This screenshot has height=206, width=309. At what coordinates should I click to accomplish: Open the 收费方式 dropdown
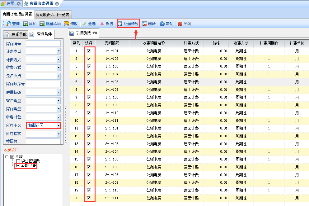click(59, 68)
